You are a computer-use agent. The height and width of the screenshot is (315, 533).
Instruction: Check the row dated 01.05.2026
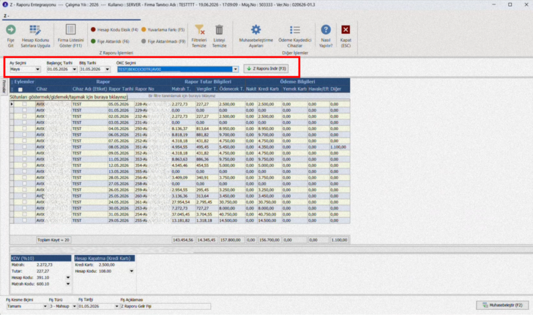24,110
